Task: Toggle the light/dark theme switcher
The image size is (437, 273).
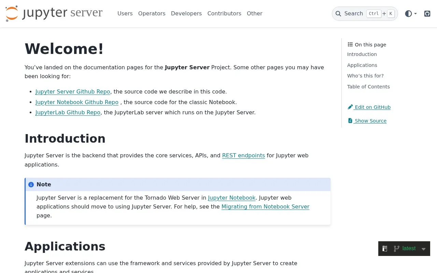Action: (411, 14)
